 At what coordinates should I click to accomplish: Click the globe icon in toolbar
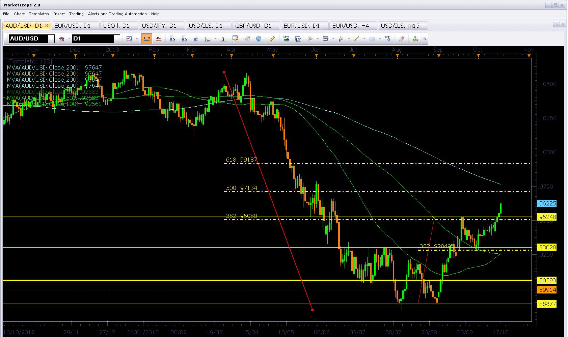[x=259, y=39]
